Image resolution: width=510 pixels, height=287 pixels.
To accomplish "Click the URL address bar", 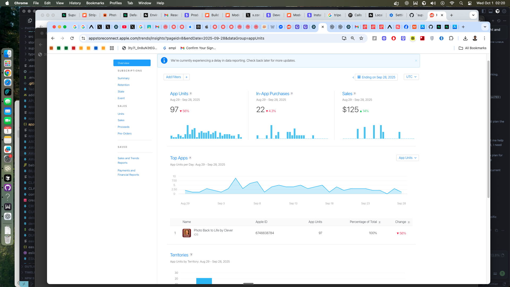I will click(176, 38).
